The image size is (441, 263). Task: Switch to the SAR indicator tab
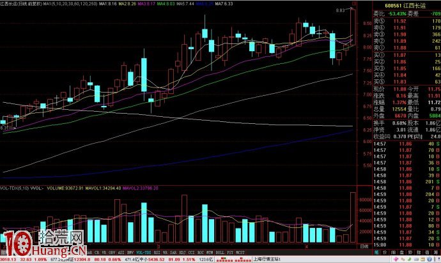point(173,253)
